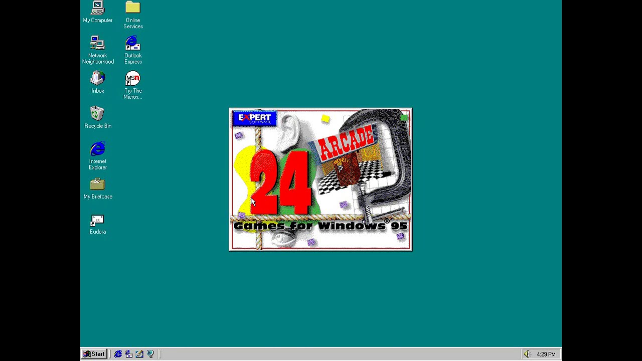Launch Outlook Express from Quick Launch

click(129, 354)
